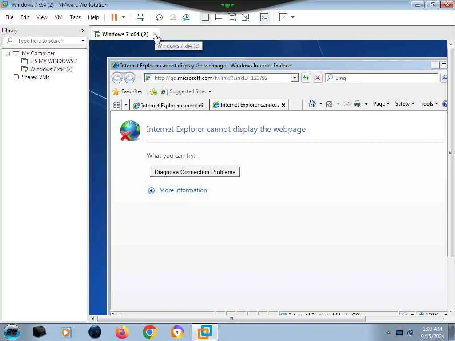The width and height of the screenshot is (455, 341).
Task: Open the Windows Start menu
Action: point(12,332)
